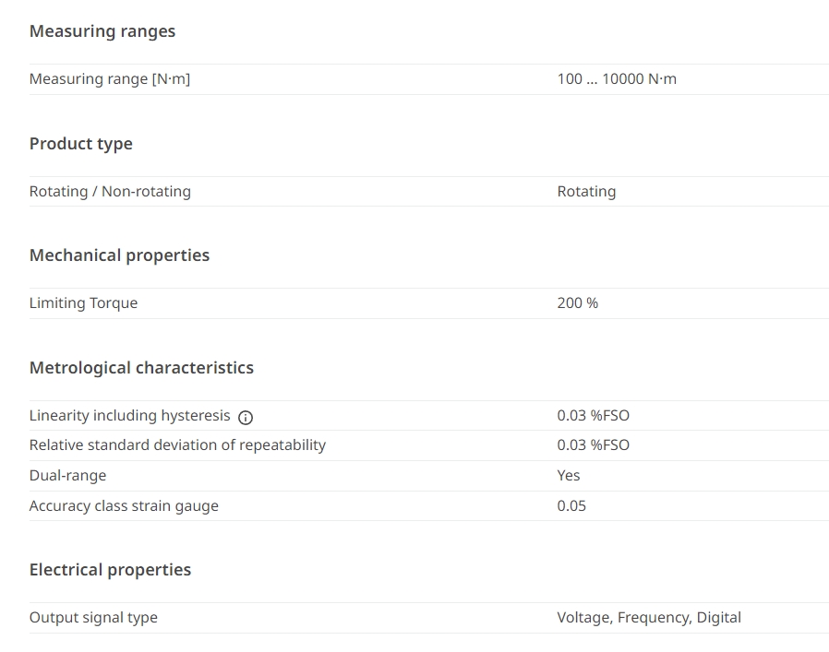Click the 0.03 %FSO linearity value
Viewport: 829px width, 652px height.
point(594,415)
